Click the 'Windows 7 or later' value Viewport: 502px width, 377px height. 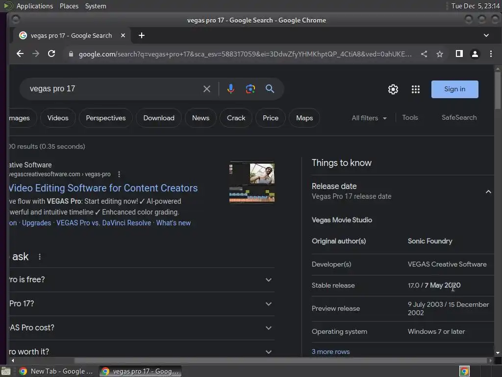pyautogui.click(x=436, y=331)
